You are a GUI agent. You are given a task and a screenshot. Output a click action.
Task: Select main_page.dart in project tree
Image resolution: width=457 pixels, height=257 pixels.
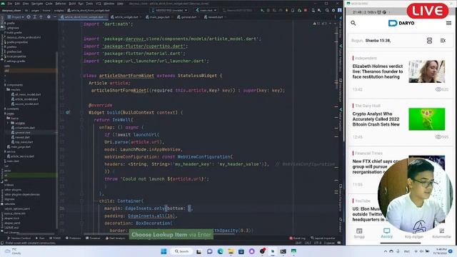(x=19, y=147)
